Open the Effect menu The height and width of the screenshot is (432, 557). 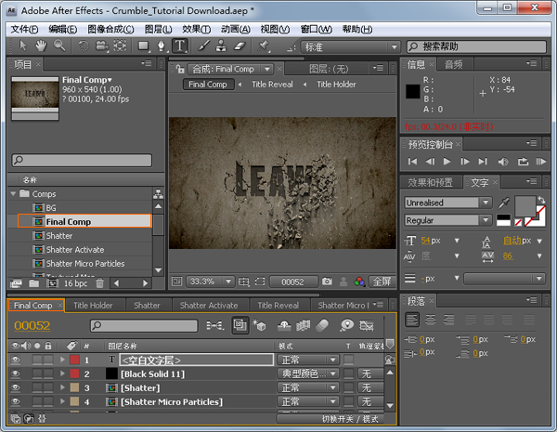pos(197,29)
